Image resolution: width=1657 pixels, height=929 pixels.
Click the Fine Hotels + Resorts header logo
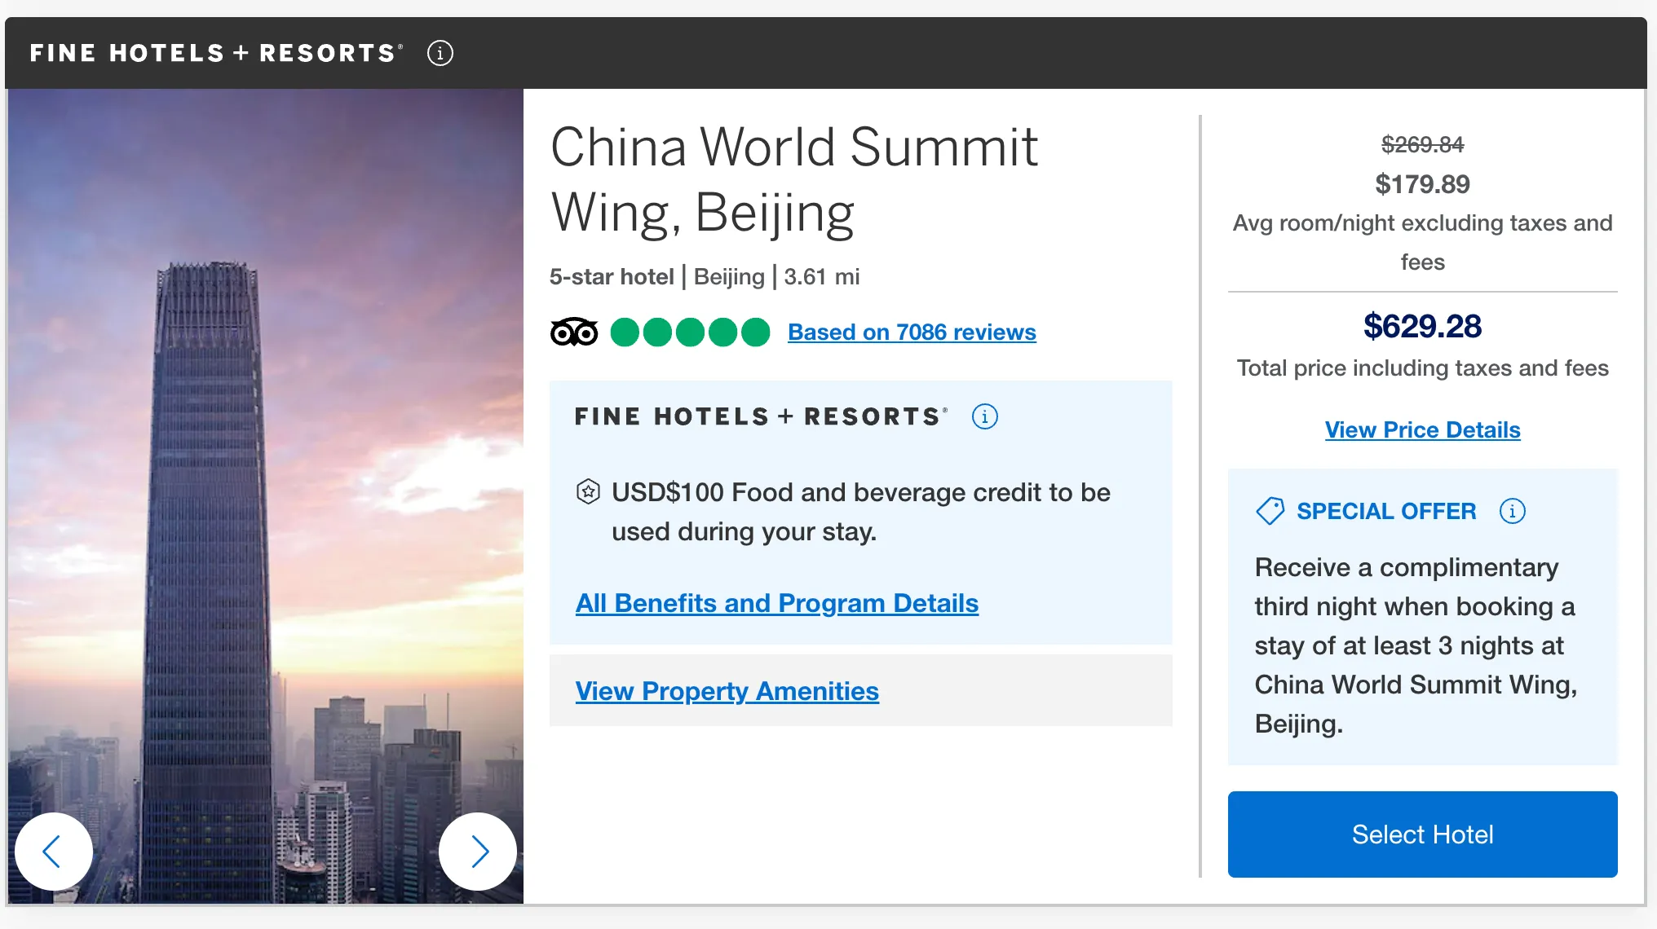tap(216, 53)
